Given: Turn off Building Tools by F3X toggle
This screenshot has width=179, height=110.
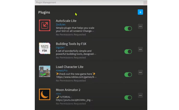Looking at the screenshot, I should click(x=128, y=52).
